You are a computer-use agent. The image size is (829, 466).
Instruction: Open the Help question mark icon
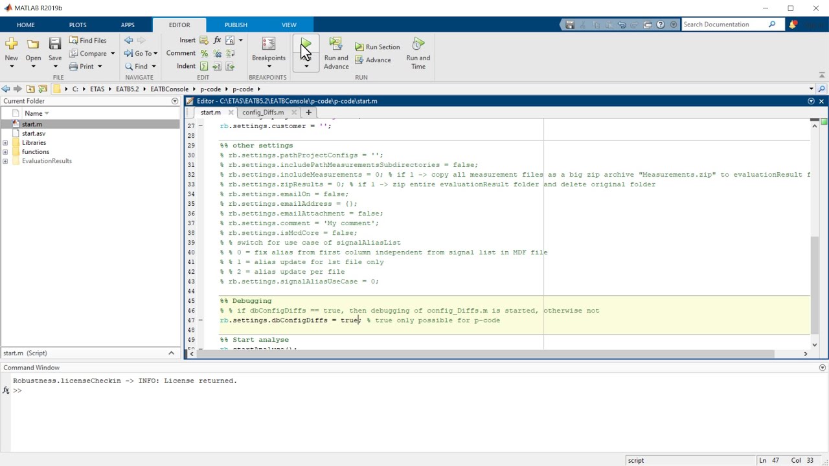pos(661,25)
